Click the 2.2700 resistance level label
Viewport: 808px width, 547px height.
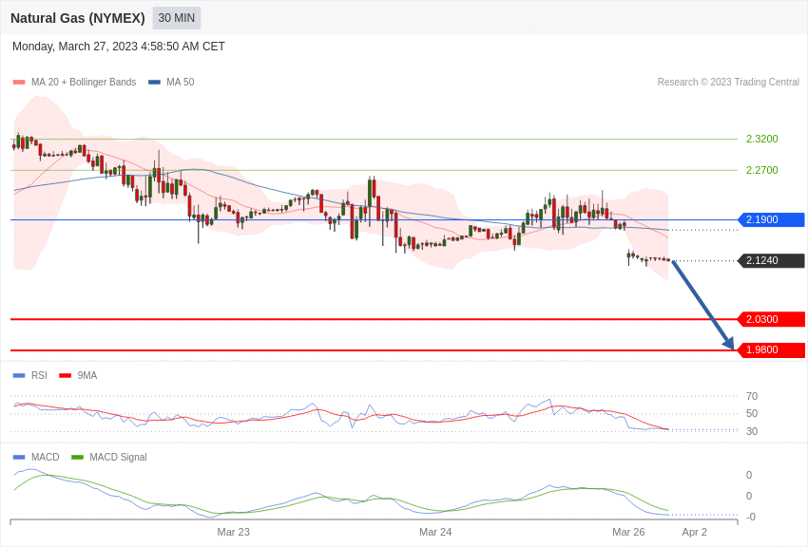pos(761,170)
